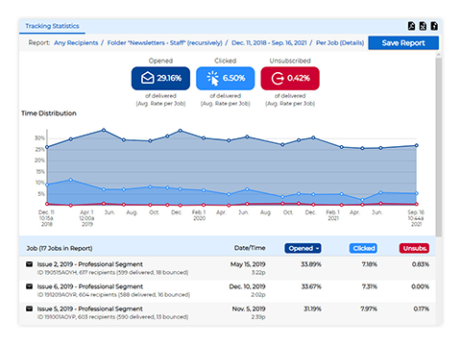Click first unsubscribed point at Dec. 11 2018

tap(47, 204)
